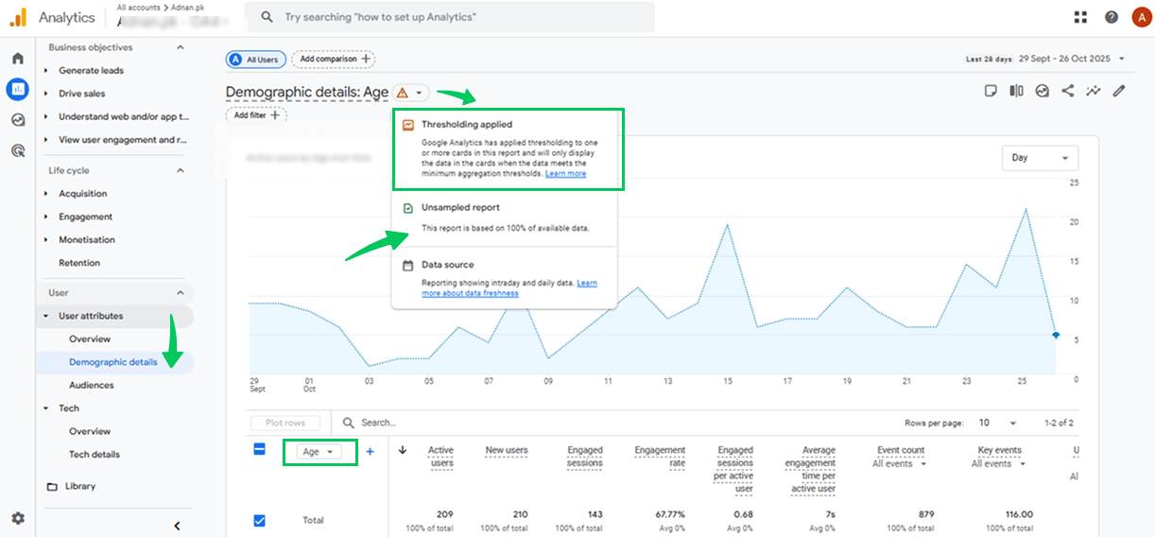Open the Age dimension dropdown
The width and height of the screenshot is (1155, 537).
tap(320, 452)
